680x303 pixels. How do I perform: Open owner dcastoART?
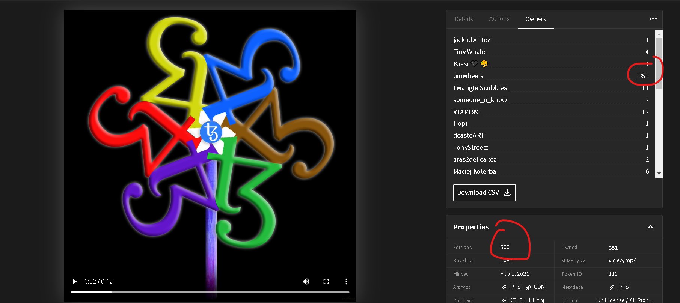[x=469, y=135]
